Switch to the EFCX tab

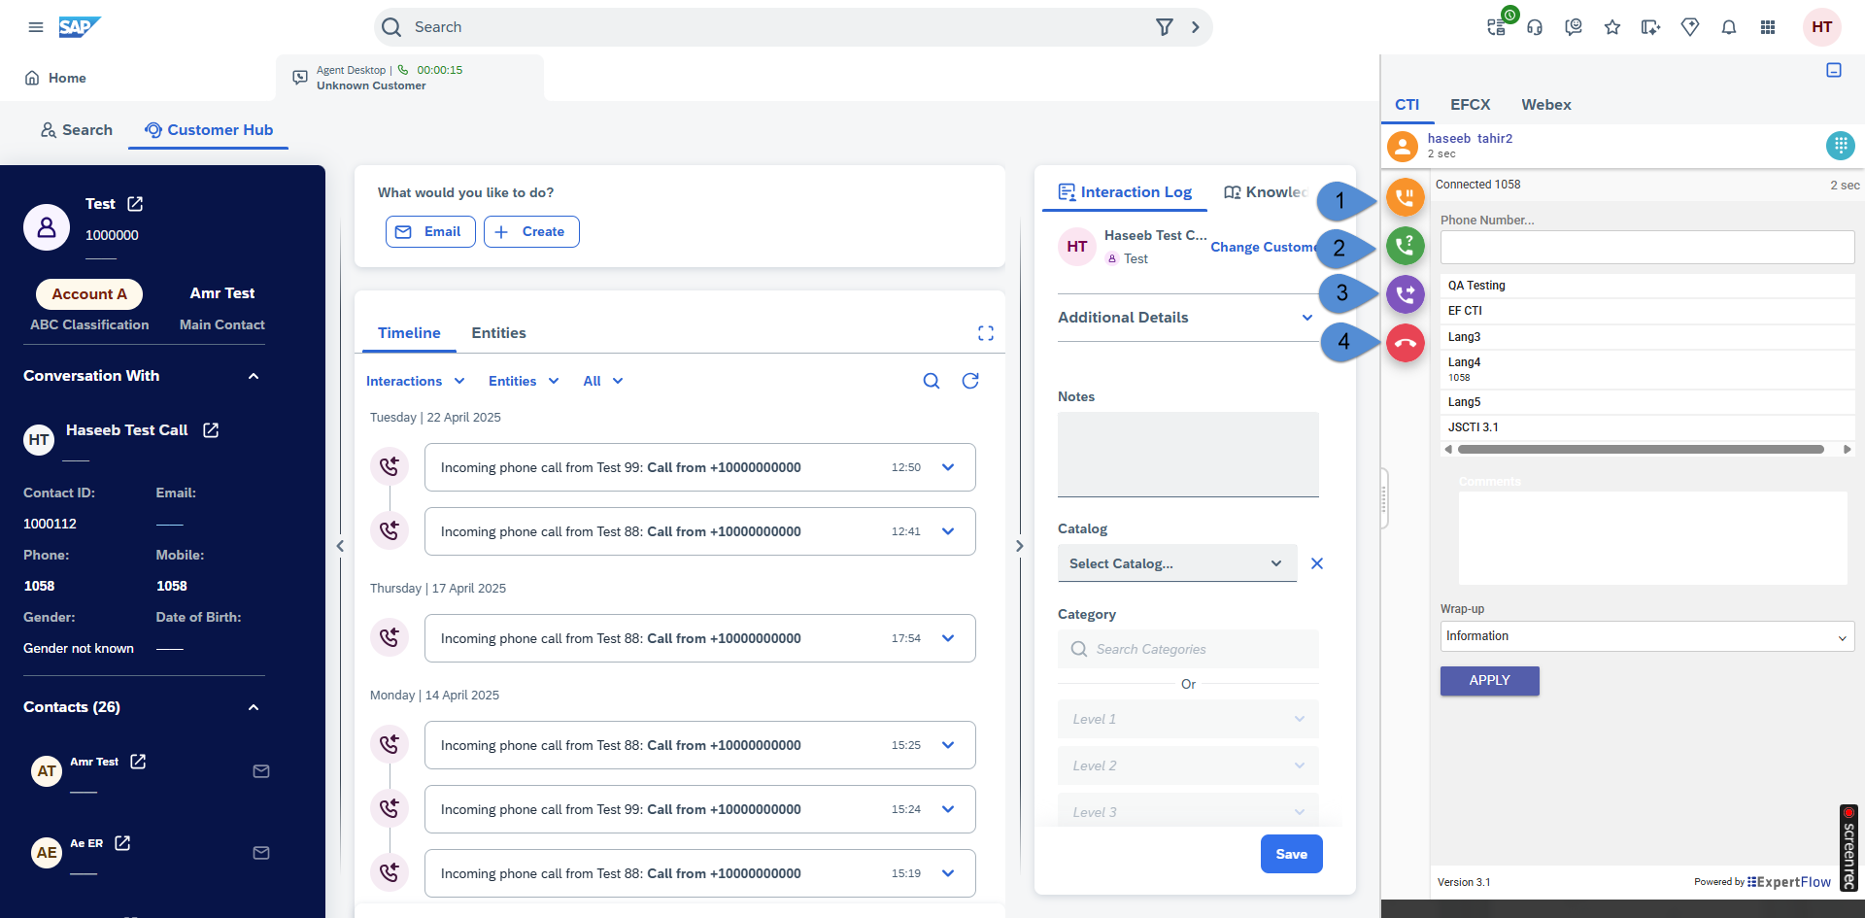[x=1470, y=105]
